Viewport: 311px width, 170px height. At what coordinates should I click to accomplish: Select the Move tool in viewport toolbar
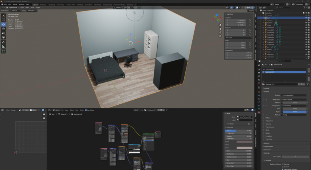(3, 24)
